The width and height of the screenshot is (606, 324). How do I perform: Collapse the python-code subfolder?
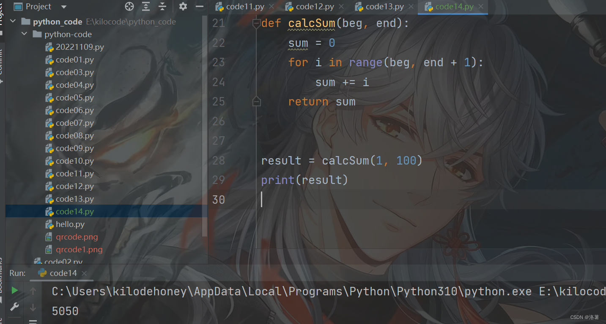24,34
